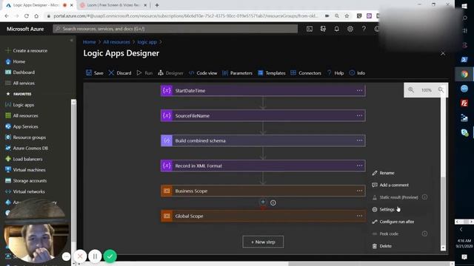Discard changes in the designer
This screenshot has width=474, height=266.
pyautogui.click(x=120, y=73)
